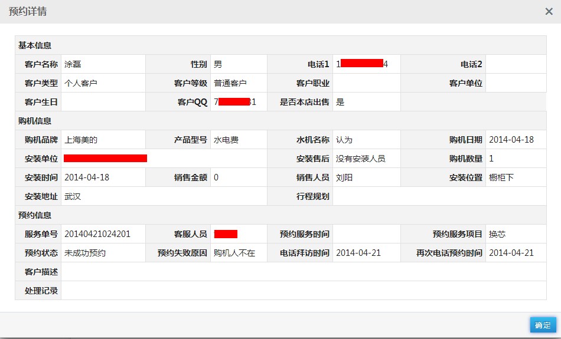Click the 安装售后 value 没有安装人员
Viewport: 561px width, 339px height.
tap(360, 159)
